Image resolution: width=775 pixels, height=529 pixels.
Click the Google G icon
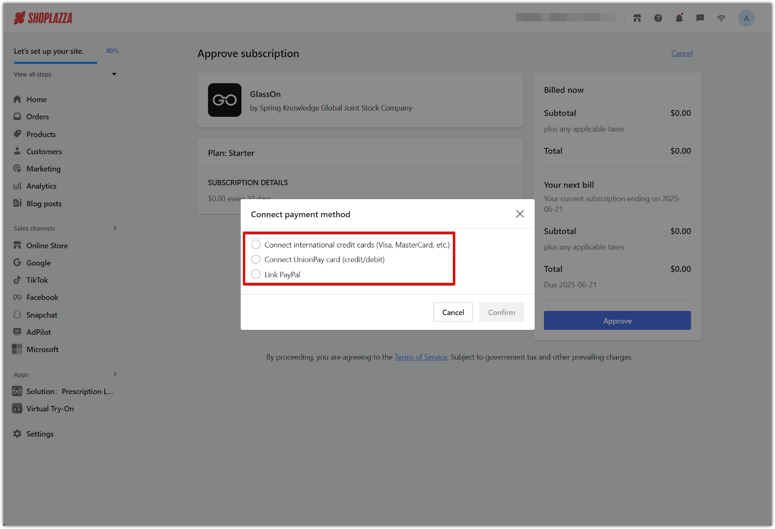pos(17,263)
